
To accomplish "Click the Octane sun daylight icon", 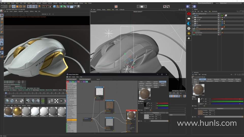I will (x=189, y=33).
